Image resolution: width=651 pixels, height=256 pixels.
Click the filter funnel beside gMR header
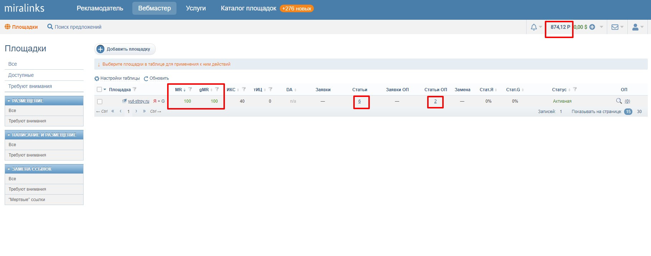[217, 89]
